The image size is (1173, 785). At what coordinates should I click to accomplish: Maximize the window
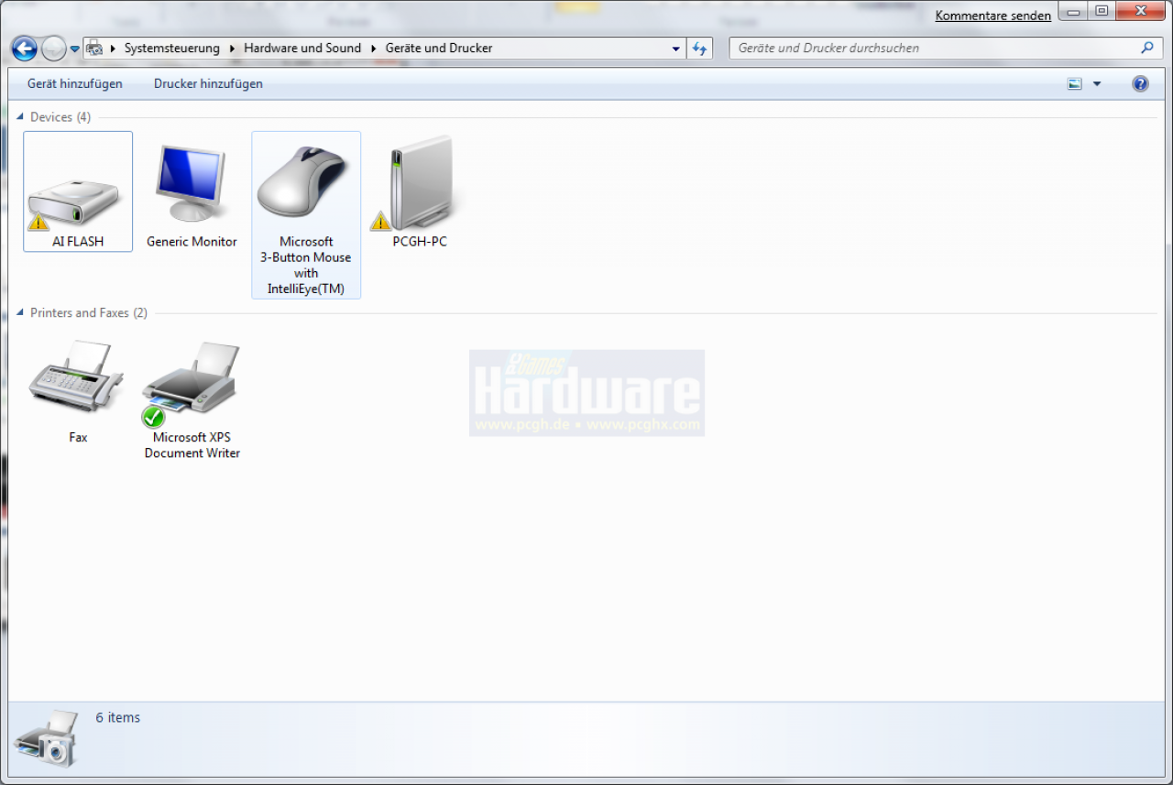(x=1101, y=11)
